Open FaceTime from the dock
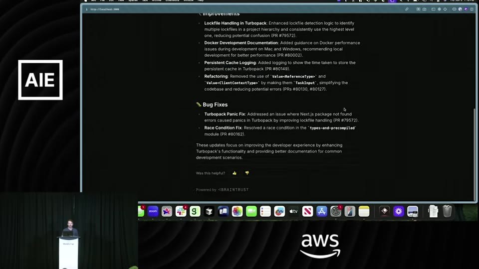Screen dimensions: 479x269 click(251, 211)
